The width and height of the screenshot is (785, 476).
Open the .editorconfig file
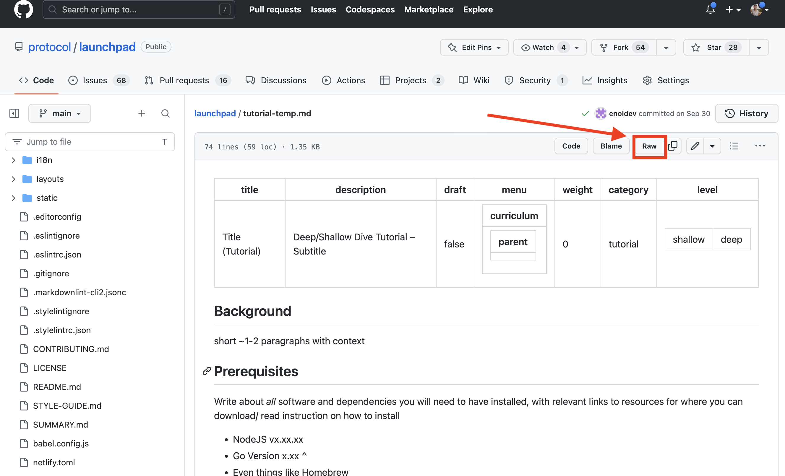tap(57, 217)
